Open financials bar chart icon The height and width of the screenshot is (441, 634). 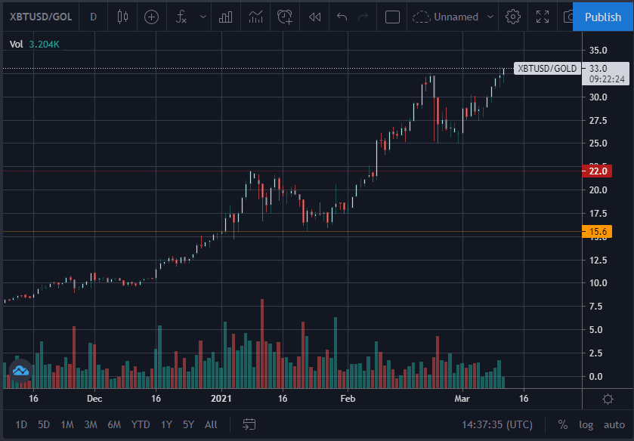226,17
